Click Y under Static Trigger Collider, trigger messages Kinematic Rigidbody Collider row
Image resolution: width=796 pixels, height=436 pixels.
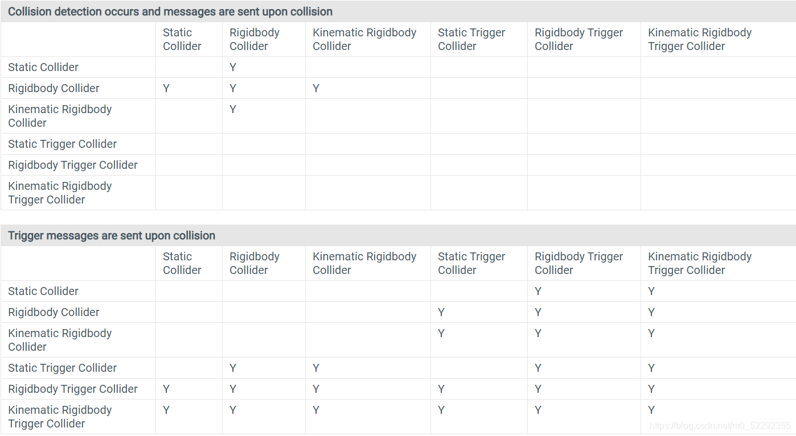coord(441,333)
